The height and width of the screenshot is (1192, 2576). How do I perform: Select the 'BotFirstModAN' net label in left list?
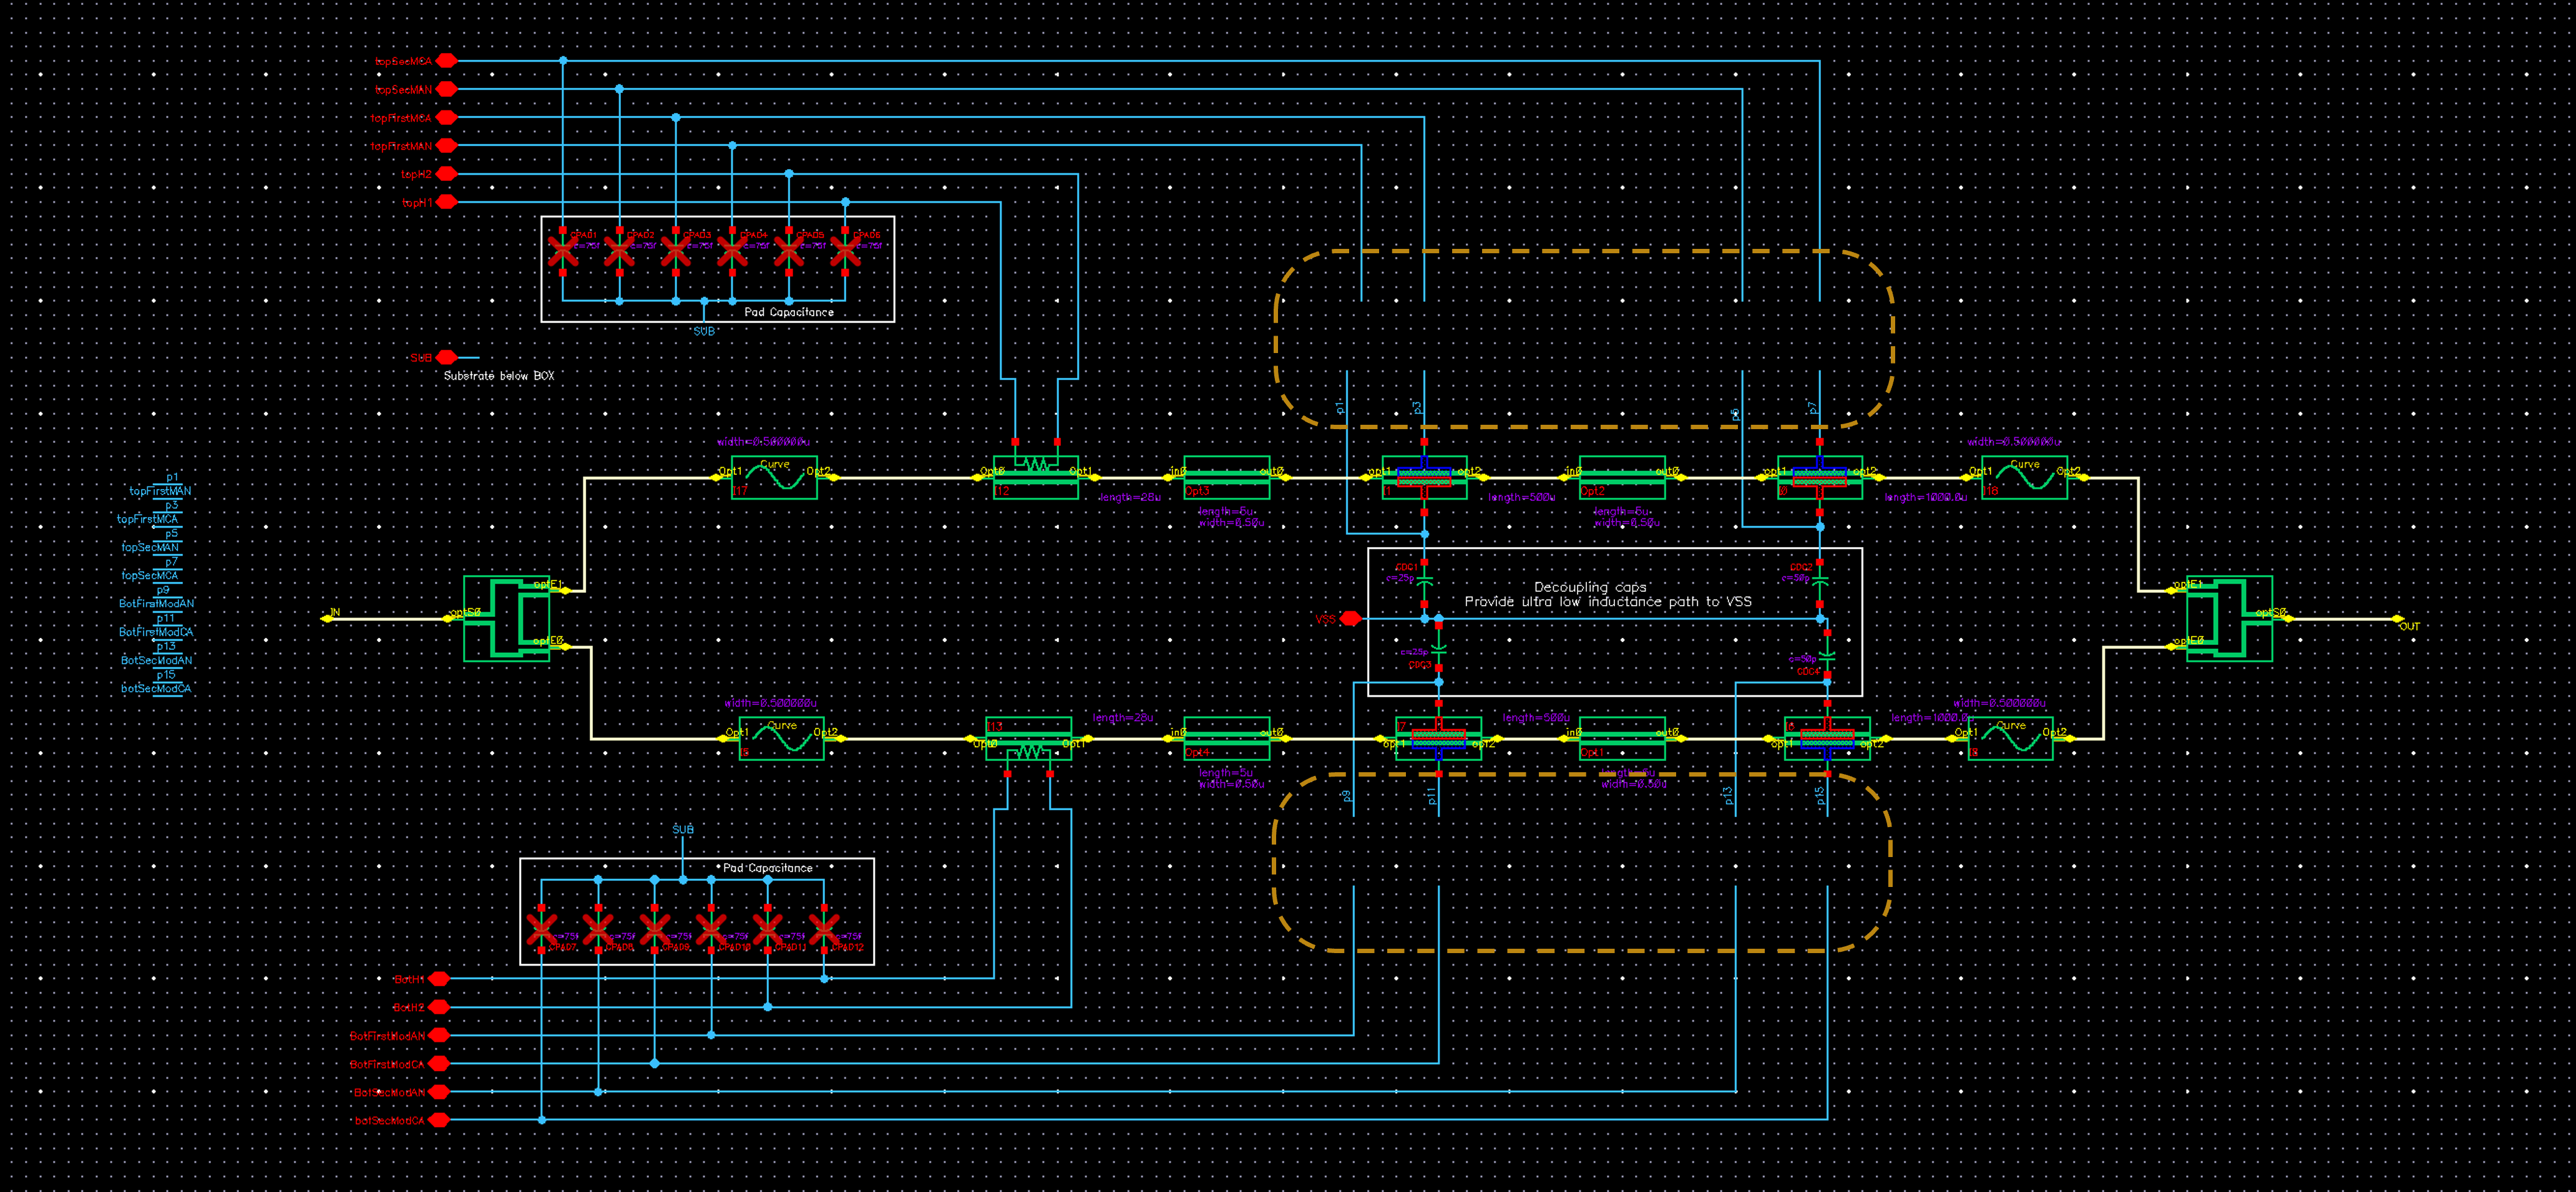click(156, 604)
